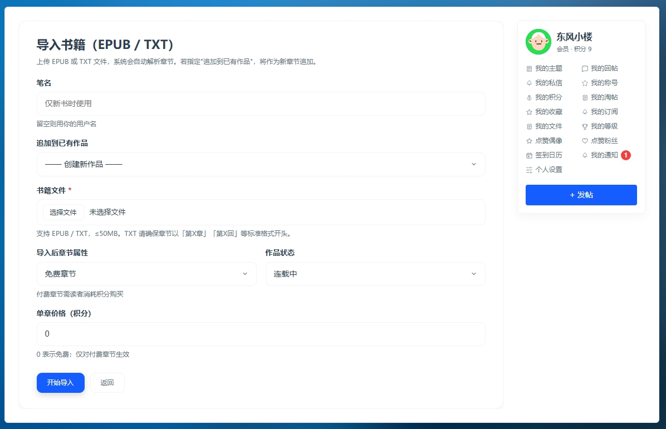Viewport: 666px width, 429px height.
Task: Click the 签到日历 calendar icon
Action: tap(529, 155)
